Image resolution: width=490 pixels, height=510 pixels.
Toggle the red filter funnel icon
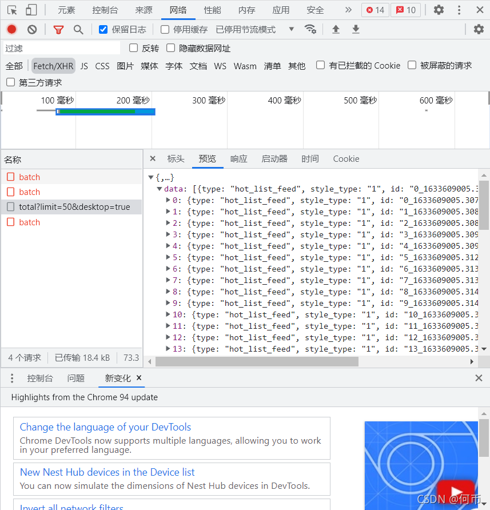click(58, 30)
